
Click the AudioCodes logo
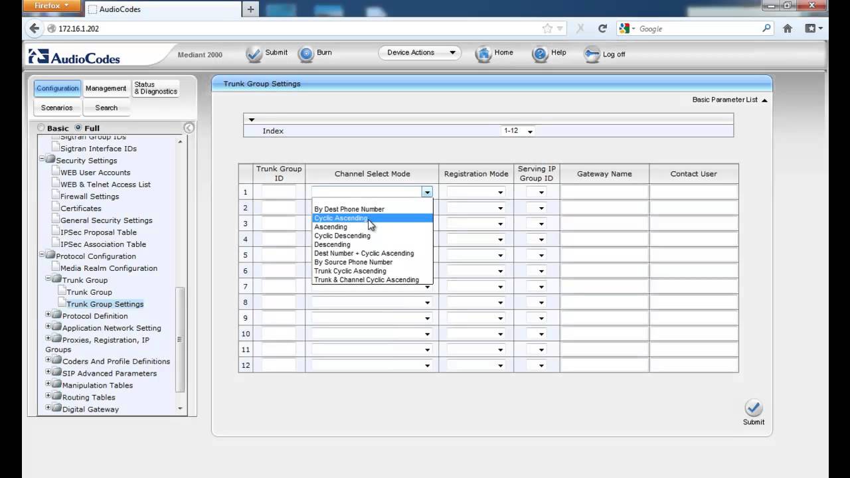[74, 56]
